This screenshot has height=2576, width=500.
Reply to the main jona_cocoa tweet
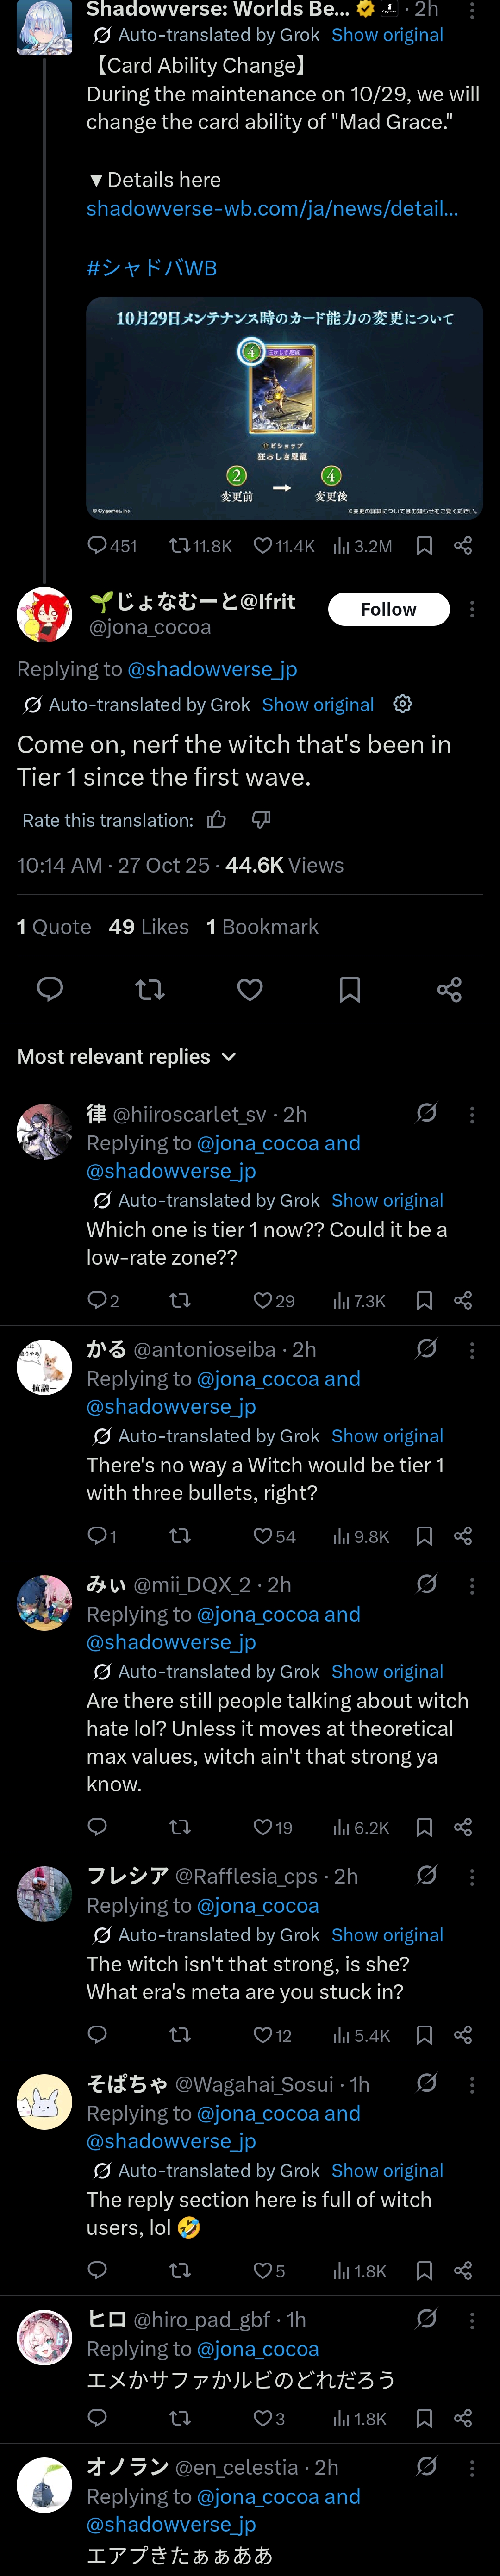50,989
